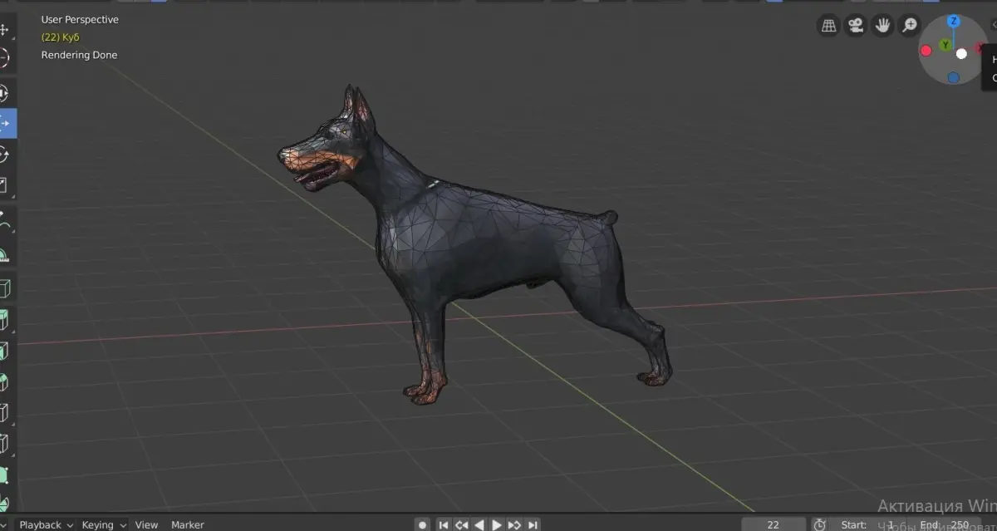Screen dimensions: 997x531
Task: Click the blue Z axis on the navigation gizmo
Action: pyautogui.click(x=954, y=21)
